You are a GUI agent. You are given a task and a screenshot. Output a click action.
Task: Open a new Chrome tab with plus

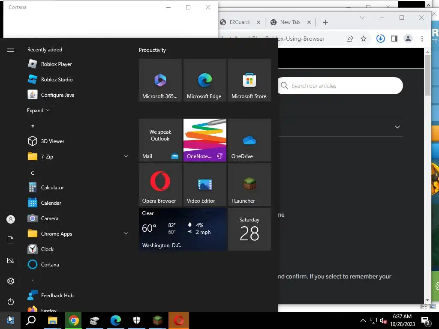[325, 22]
